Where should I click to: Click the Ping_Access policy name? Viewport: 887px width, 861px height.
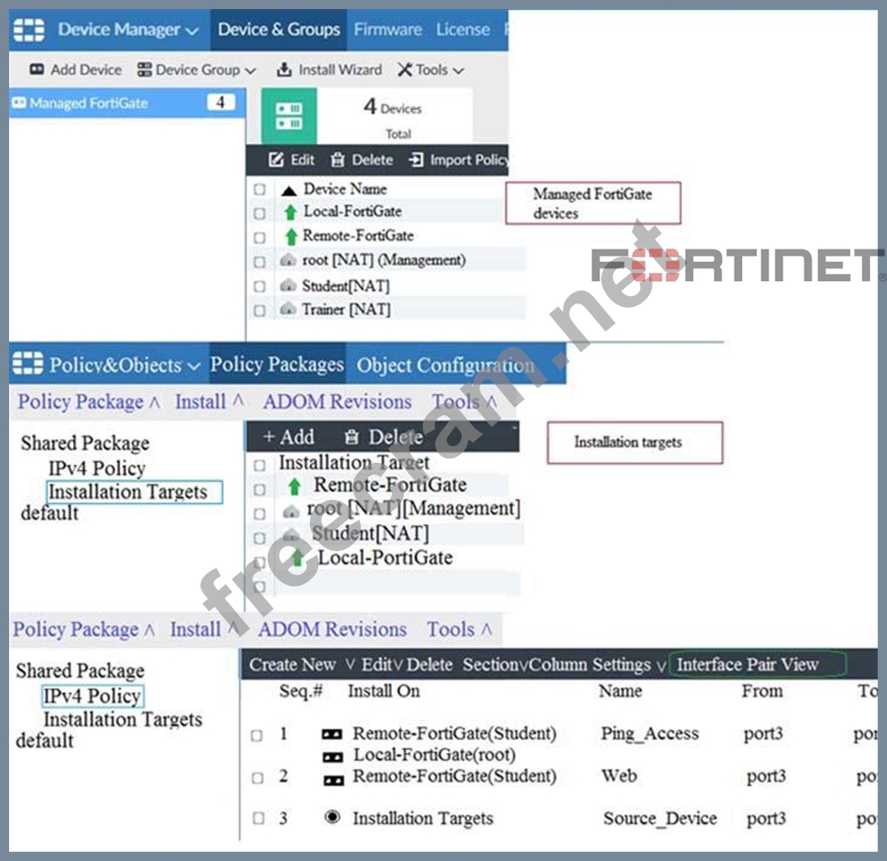pos(649,734)
